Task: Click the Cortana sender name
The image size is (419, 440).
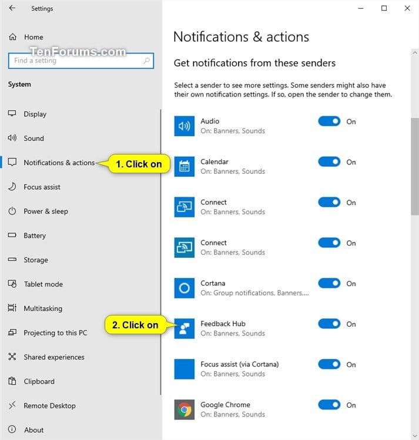Action: click(213, 283)
